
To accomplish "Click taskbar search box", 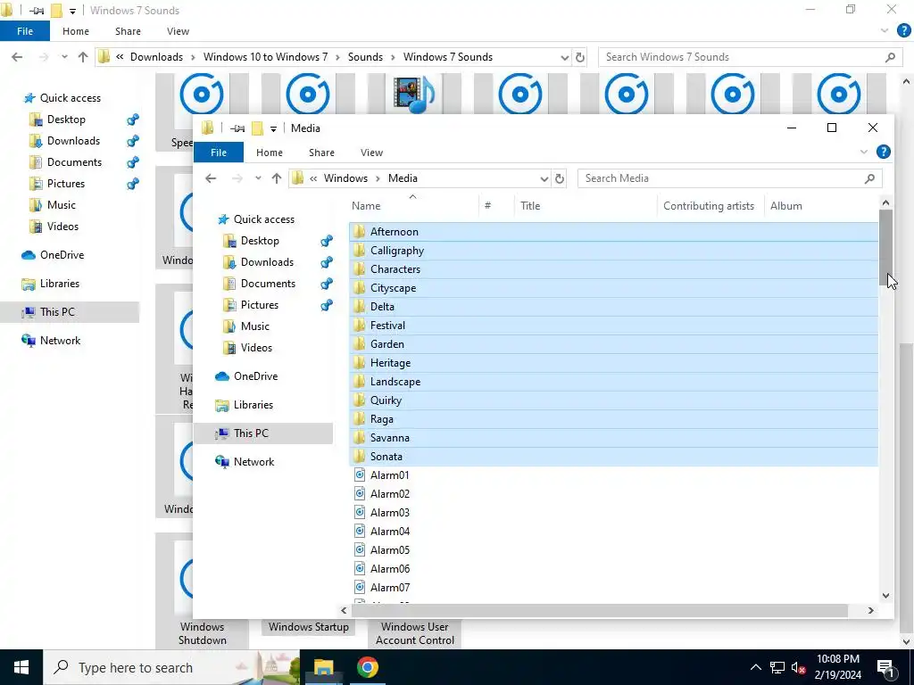I will (171, 667).
